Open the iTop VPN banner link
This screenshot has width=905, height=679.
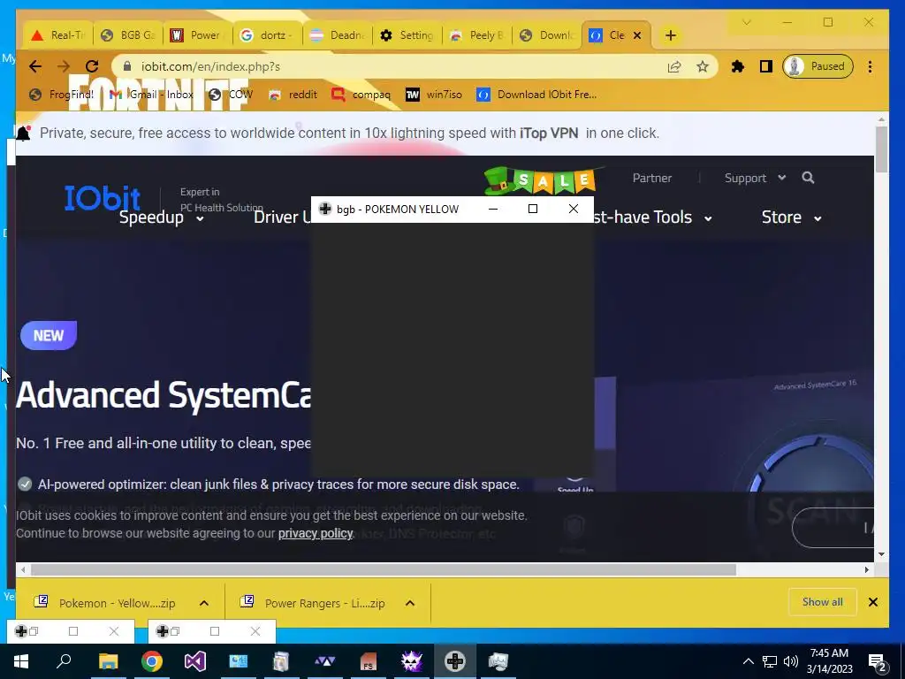click(549, 134)
